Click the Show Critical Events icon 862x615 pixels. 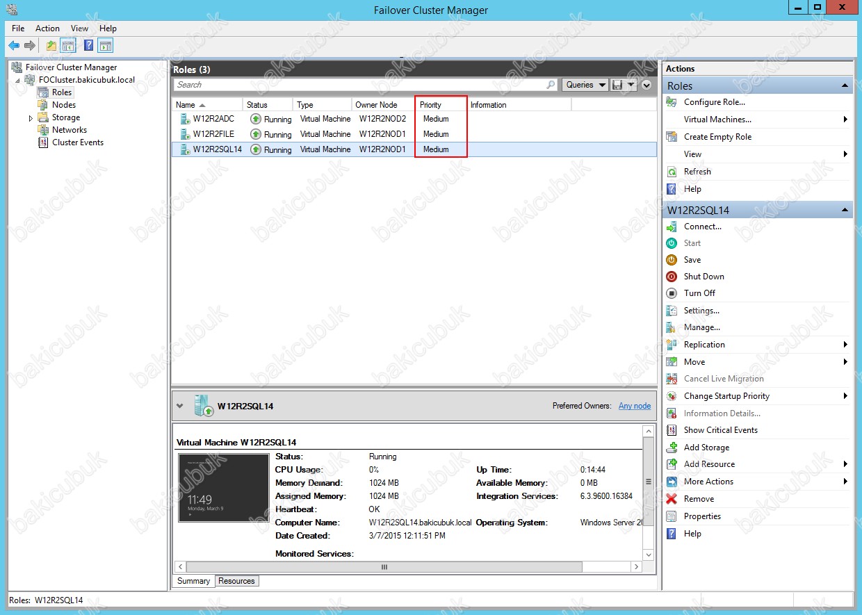point(672,430)
